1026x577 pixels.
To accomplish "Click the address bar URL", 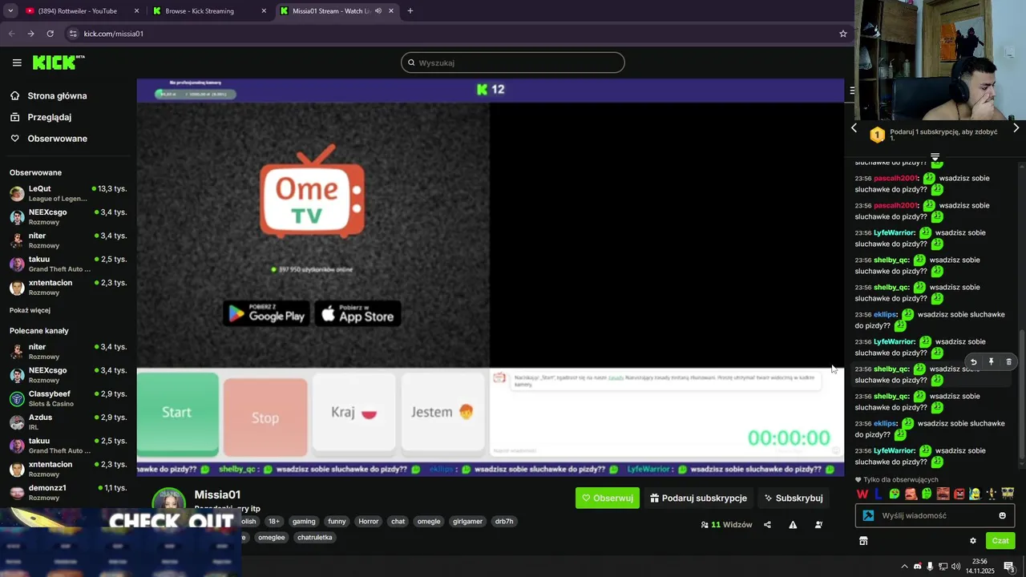I will [x=114, y=34].
